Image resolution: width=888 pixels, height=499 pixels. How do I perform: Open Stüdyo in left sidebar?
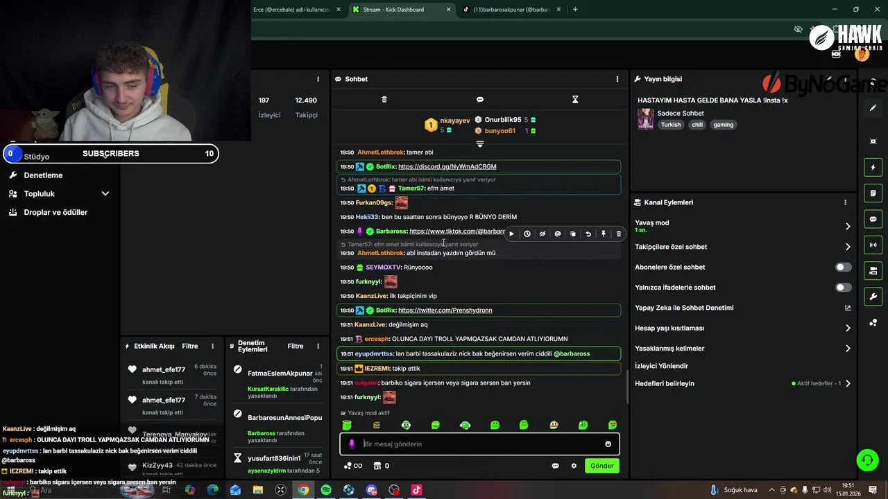36,157
